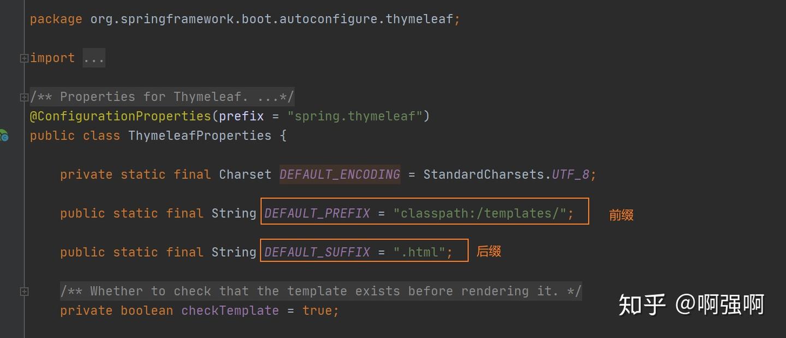The width and height of the screenshot is (786, 338).
Task: Click the 前缀 annotation label
Action: (621, 215)
